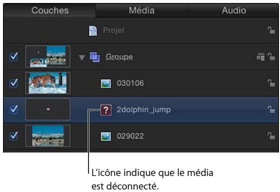
Task: Select the 2dolphin_jump layer name
Action: (143, 109)
